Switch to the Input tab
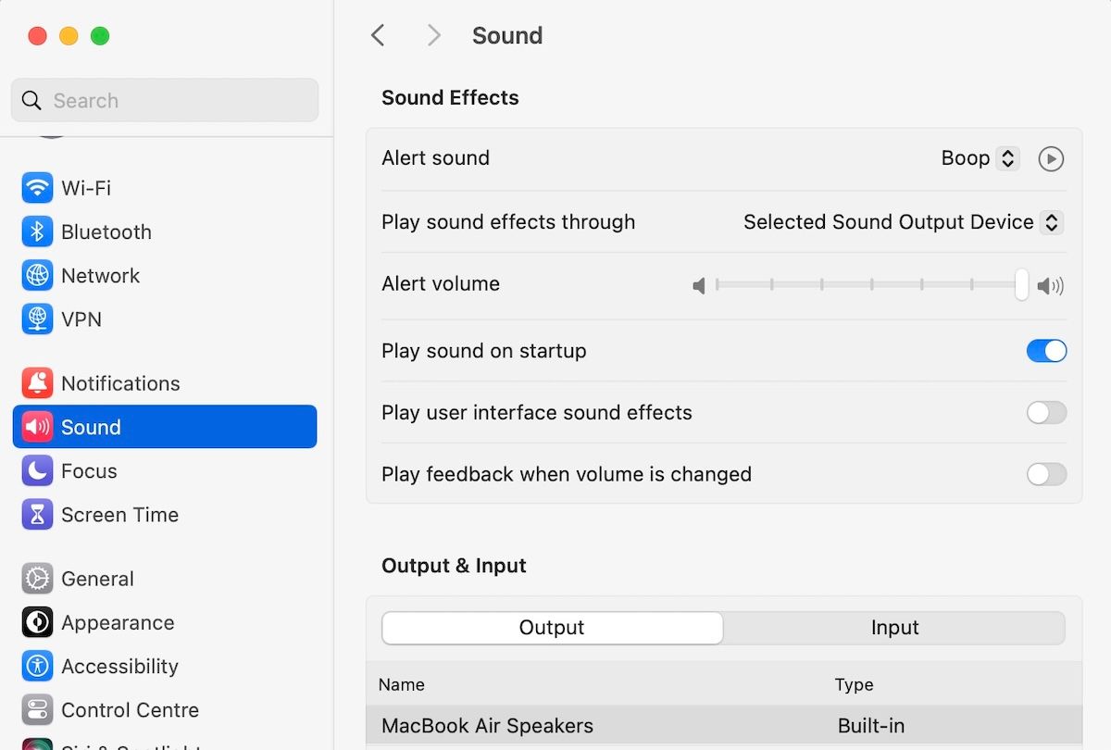The width and height of the screenshot is (1111, 750). (894, 628)
